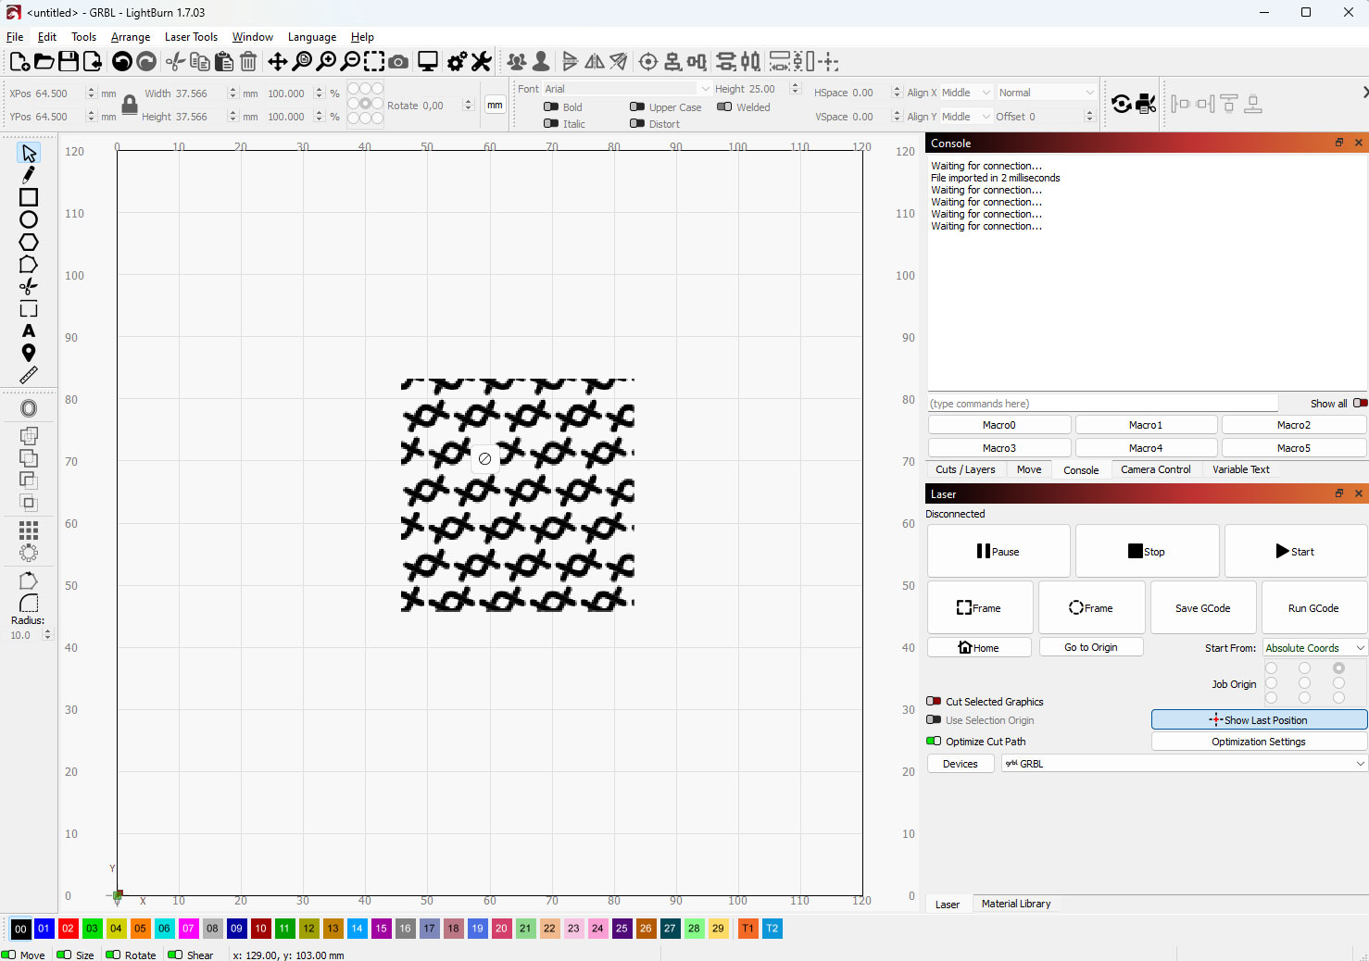Toggle Show all in Console
The height and width of the screenshot is (961, 1369).
pyautogui.click(x=1360, y=404)
